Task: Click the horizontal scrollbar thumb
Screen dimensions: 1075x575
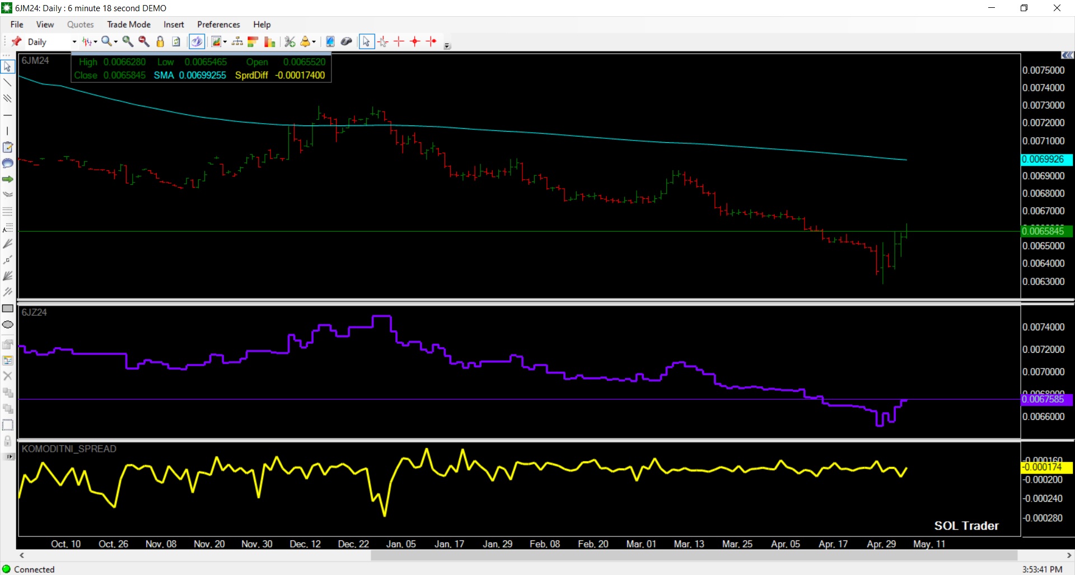Action: click(693, 555)
